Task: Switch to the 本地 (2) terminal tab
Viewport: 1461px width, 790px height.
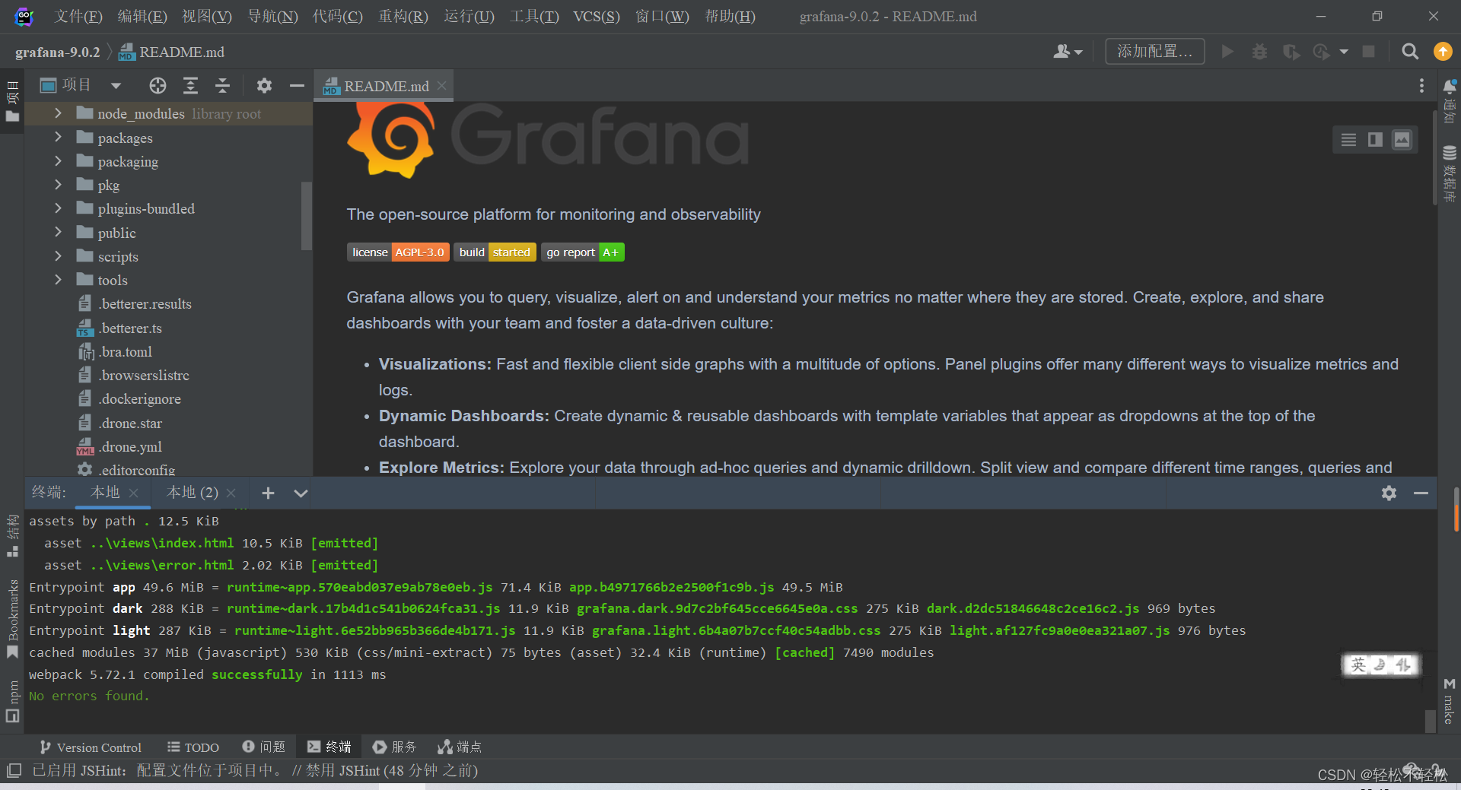Action: [x=193, y=493]
